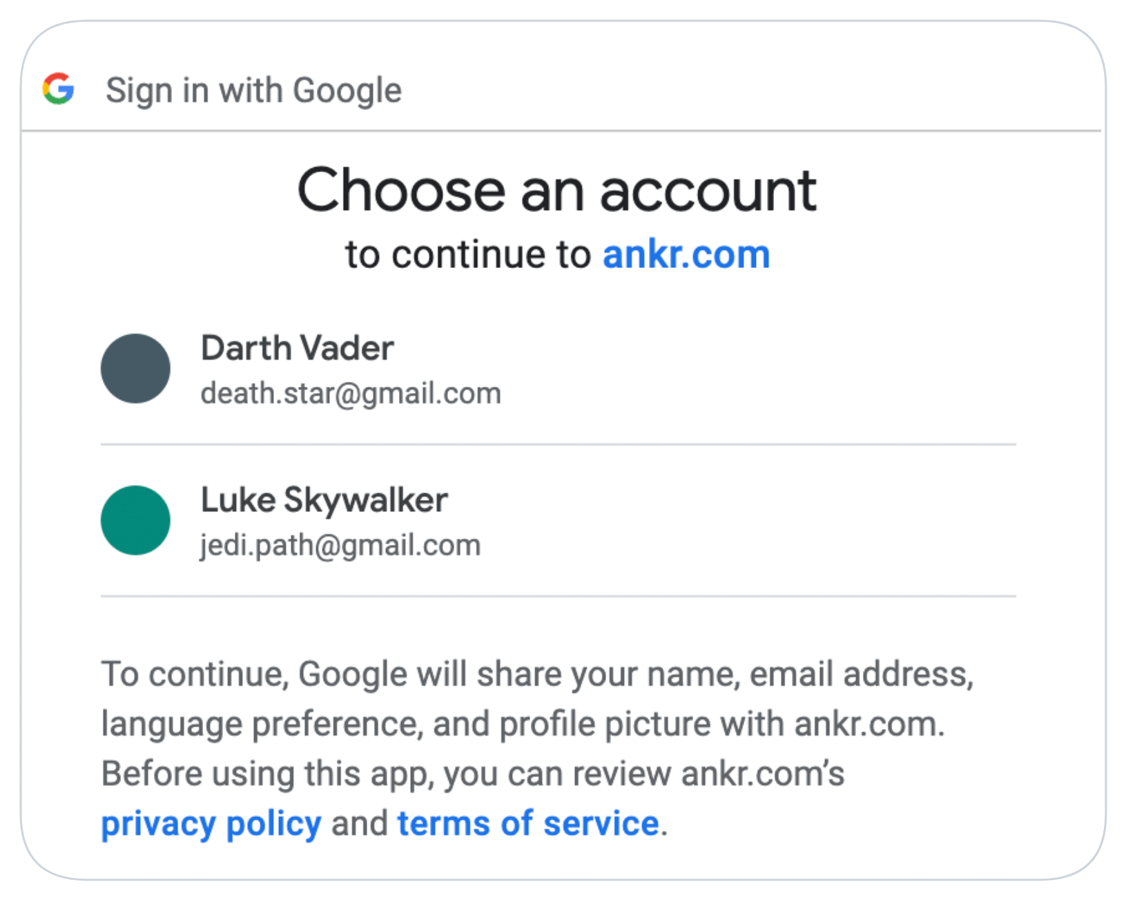The width and height of the screenshot is (1126, 900).
Task: Pick the jedi.path@gmail.com email address
Action: pos(340,546)
